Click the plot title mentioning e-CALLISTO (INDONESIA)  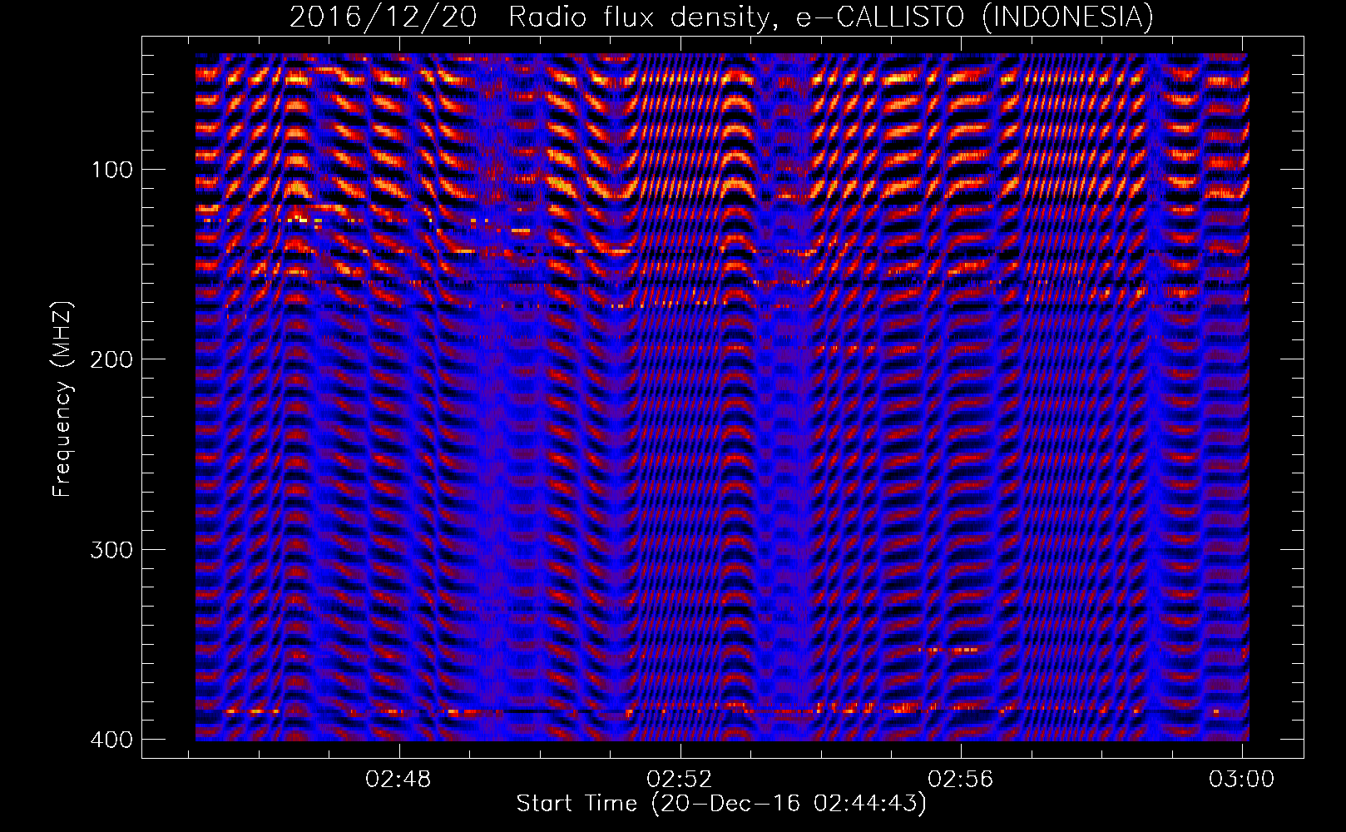point(722,17)
